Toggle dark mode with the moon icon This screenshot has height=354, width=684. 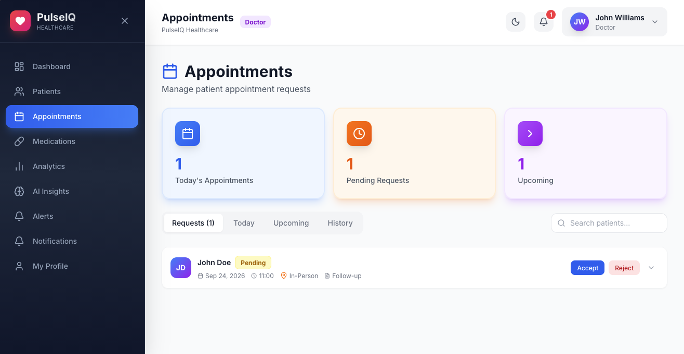(x=516, y=22)
